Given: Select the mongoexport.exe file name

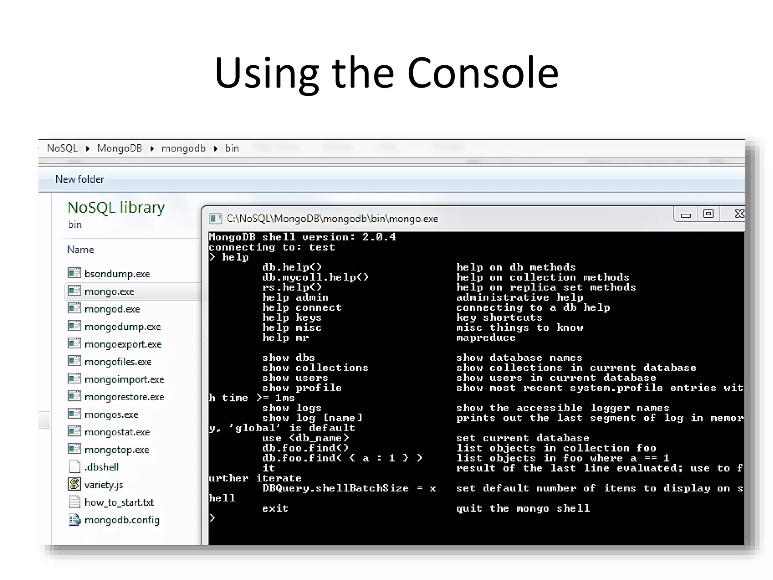Looking at the screenshot, I should 123,344.
